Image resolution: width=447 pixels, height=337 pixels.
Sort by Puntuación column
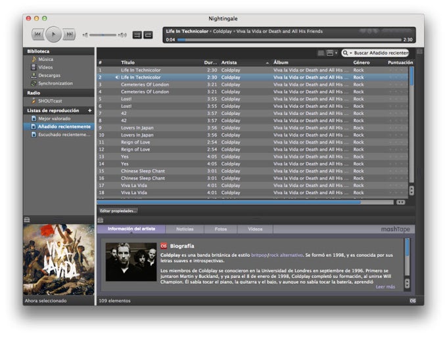400,62
